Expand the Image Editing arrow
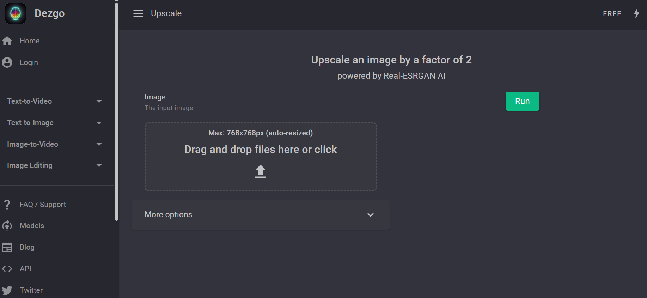Image resolution: width=647 pixels, height=298 pixels. (x=99, y=166)
